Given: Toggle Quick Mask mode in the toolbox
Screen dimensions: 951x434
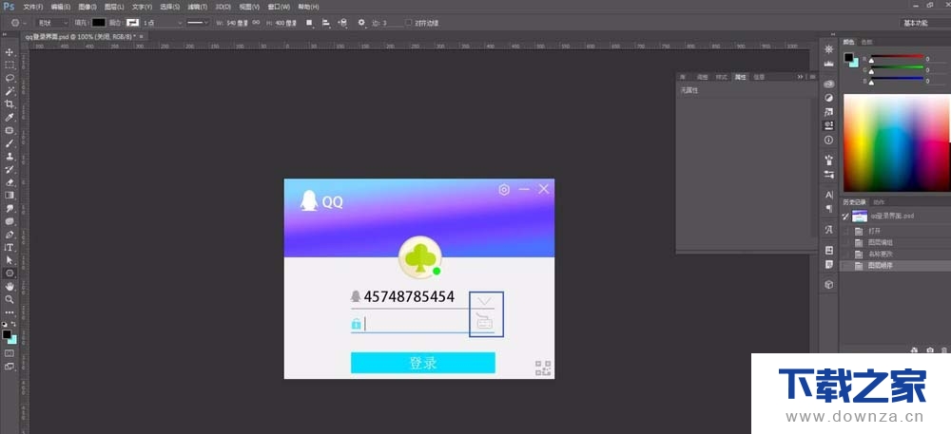Looking at the screenshot, I should click(x=10, y=353).
